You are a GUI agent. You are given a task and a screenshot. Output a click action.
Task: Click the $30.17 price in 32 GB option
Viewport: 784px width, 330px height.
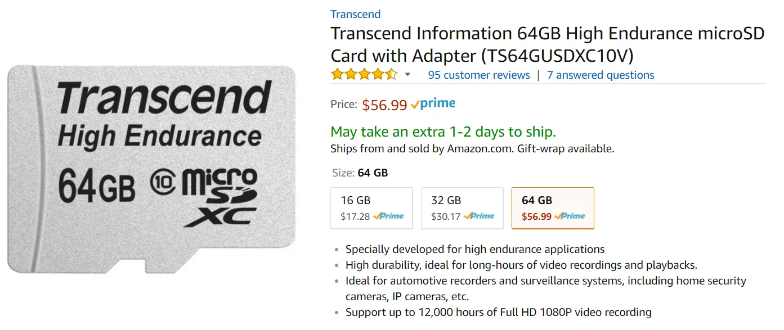pos(446,216)
